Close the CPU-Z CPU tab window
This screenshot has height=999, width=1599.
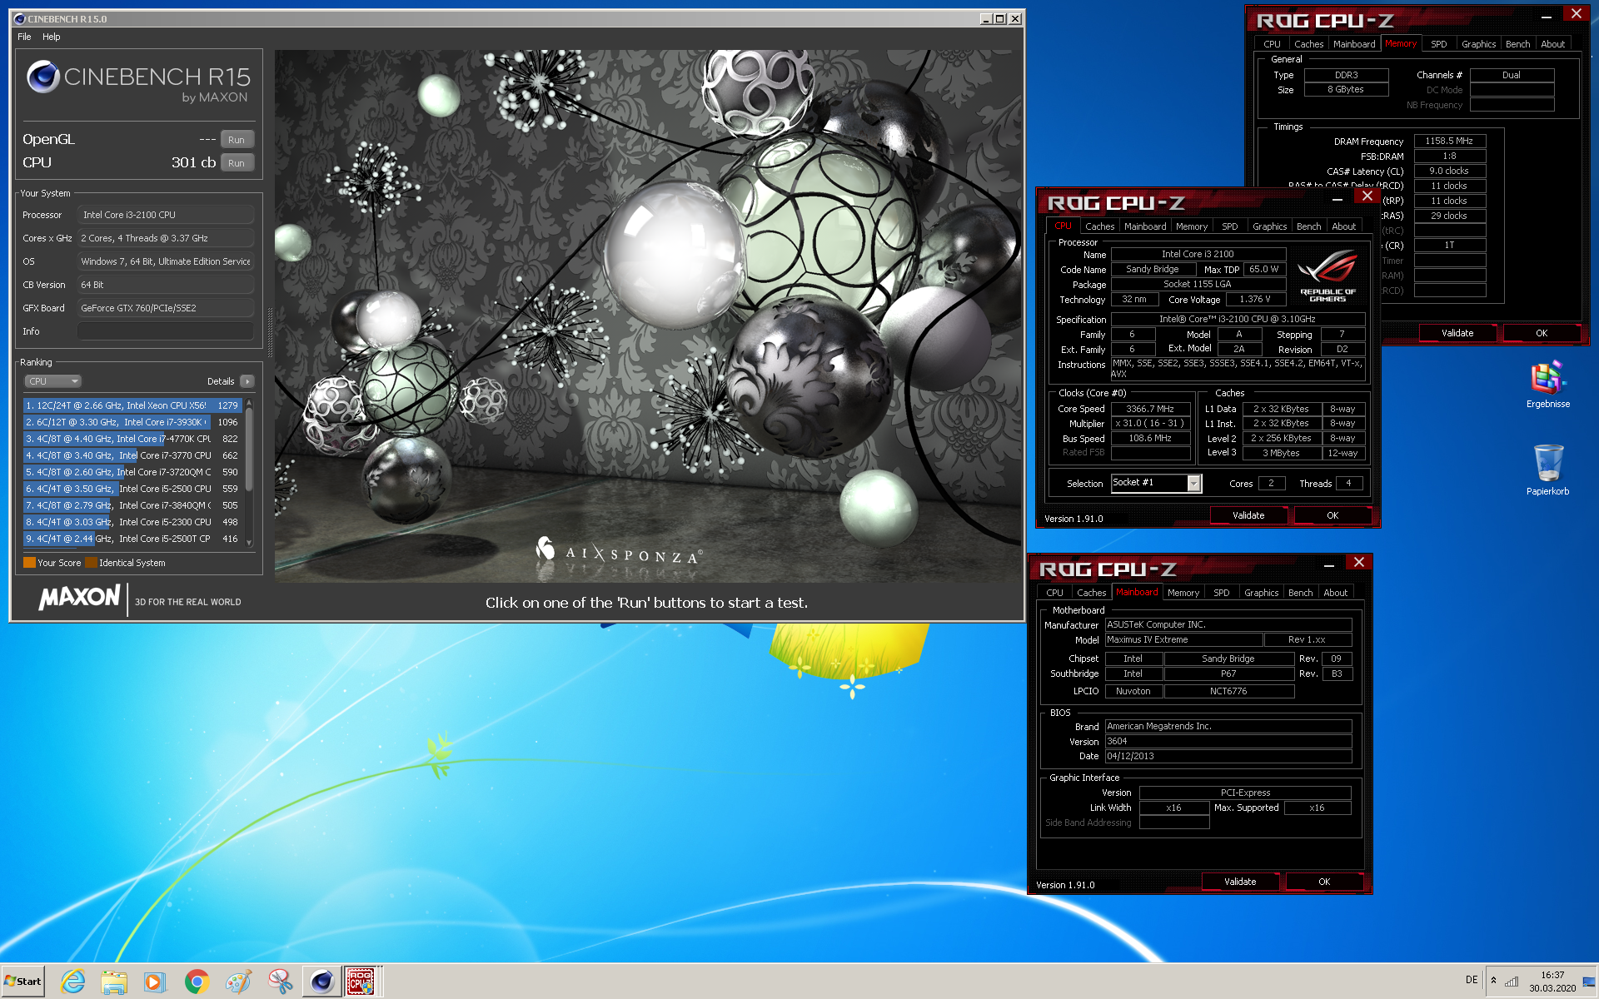1367,196
